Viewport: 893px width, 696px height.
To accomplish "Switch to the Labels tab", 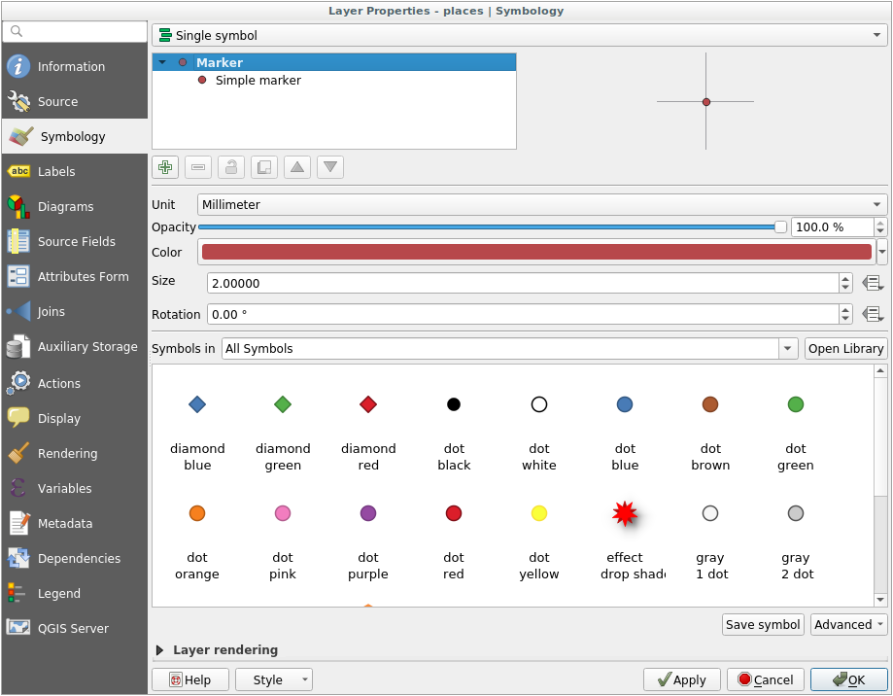I will point(56,172).
